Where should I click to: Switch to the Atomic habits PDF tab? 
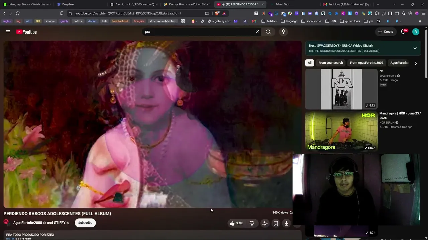click(134, 4)
